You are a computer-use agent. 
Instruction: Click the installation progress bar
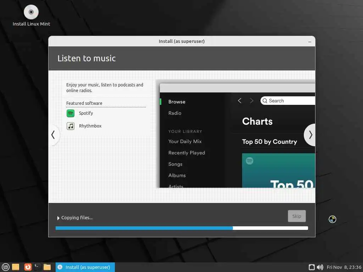pyautogui.click(x=182, y=228)
